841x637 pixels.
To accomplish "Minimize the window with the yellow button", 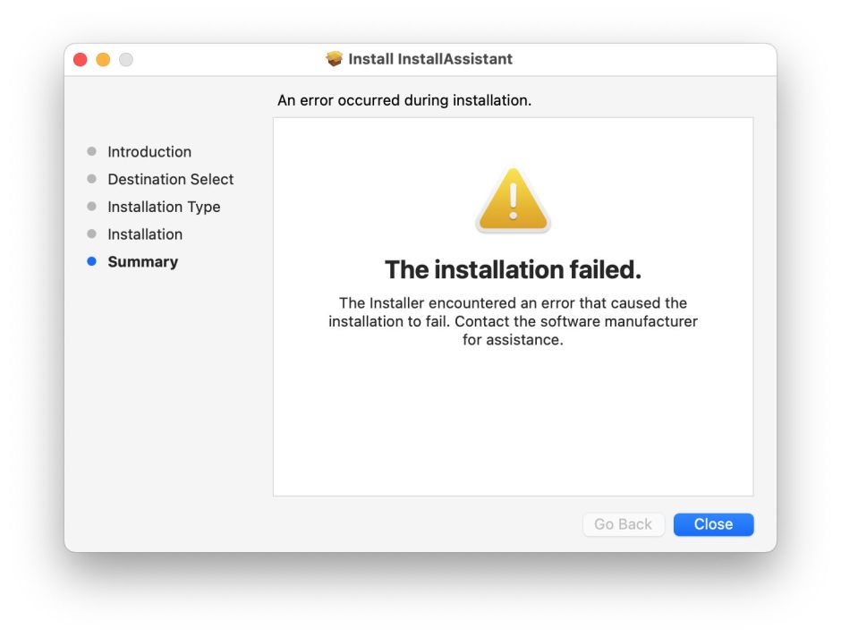I will click(x=103, y=59).
